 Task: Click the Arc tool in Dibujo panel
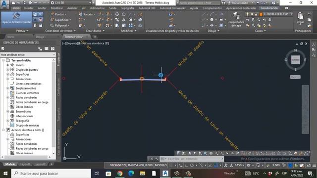coord(211,14)
